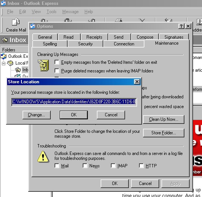This screenshot has height=197, width=202.
Task: Click the Inbox header icon
Action: pos(5,40)
